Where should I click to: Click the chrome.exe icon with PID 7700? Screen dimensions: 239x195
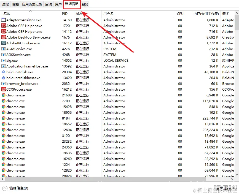coord(4,101)
